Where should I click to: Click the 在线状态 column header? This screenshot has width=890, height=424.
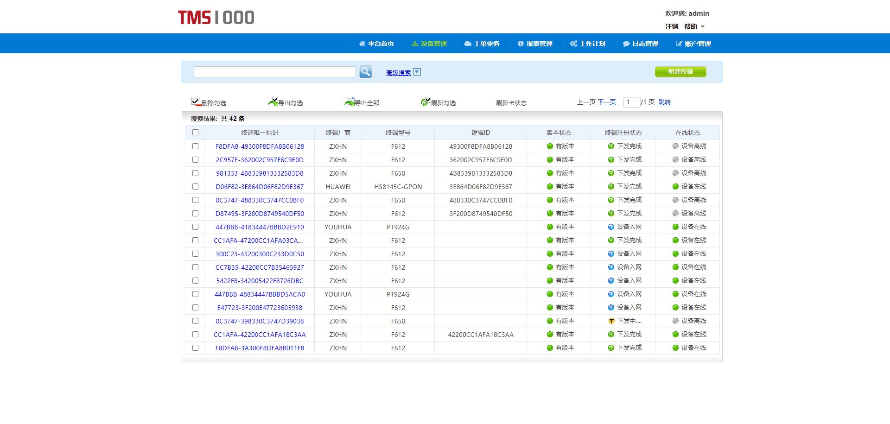(x=687, y=133)
